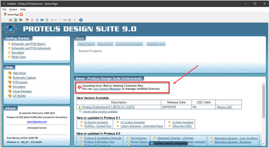The width and height of the screenshot is (269, 148).
Task: Open the File menu
Action: click(4, 9)
